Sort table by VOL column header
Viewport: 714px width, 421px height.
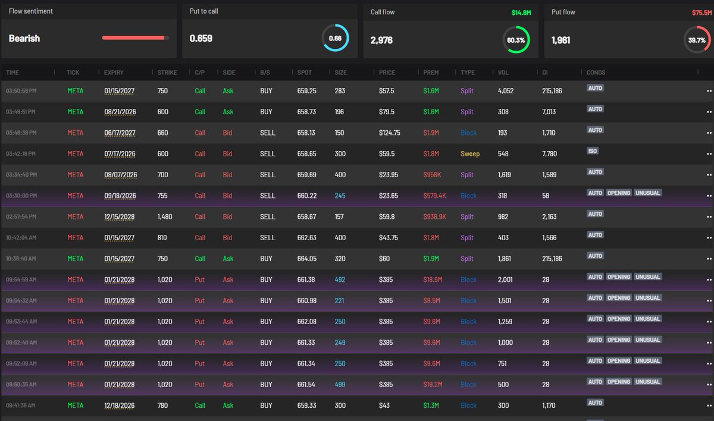pyautogui.click(x=503, y=73)
